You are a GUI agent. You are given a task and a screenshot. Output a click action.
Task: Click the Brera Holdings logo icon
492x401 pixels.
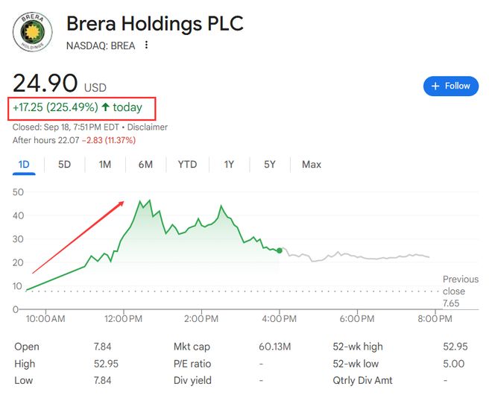(31, 31)
